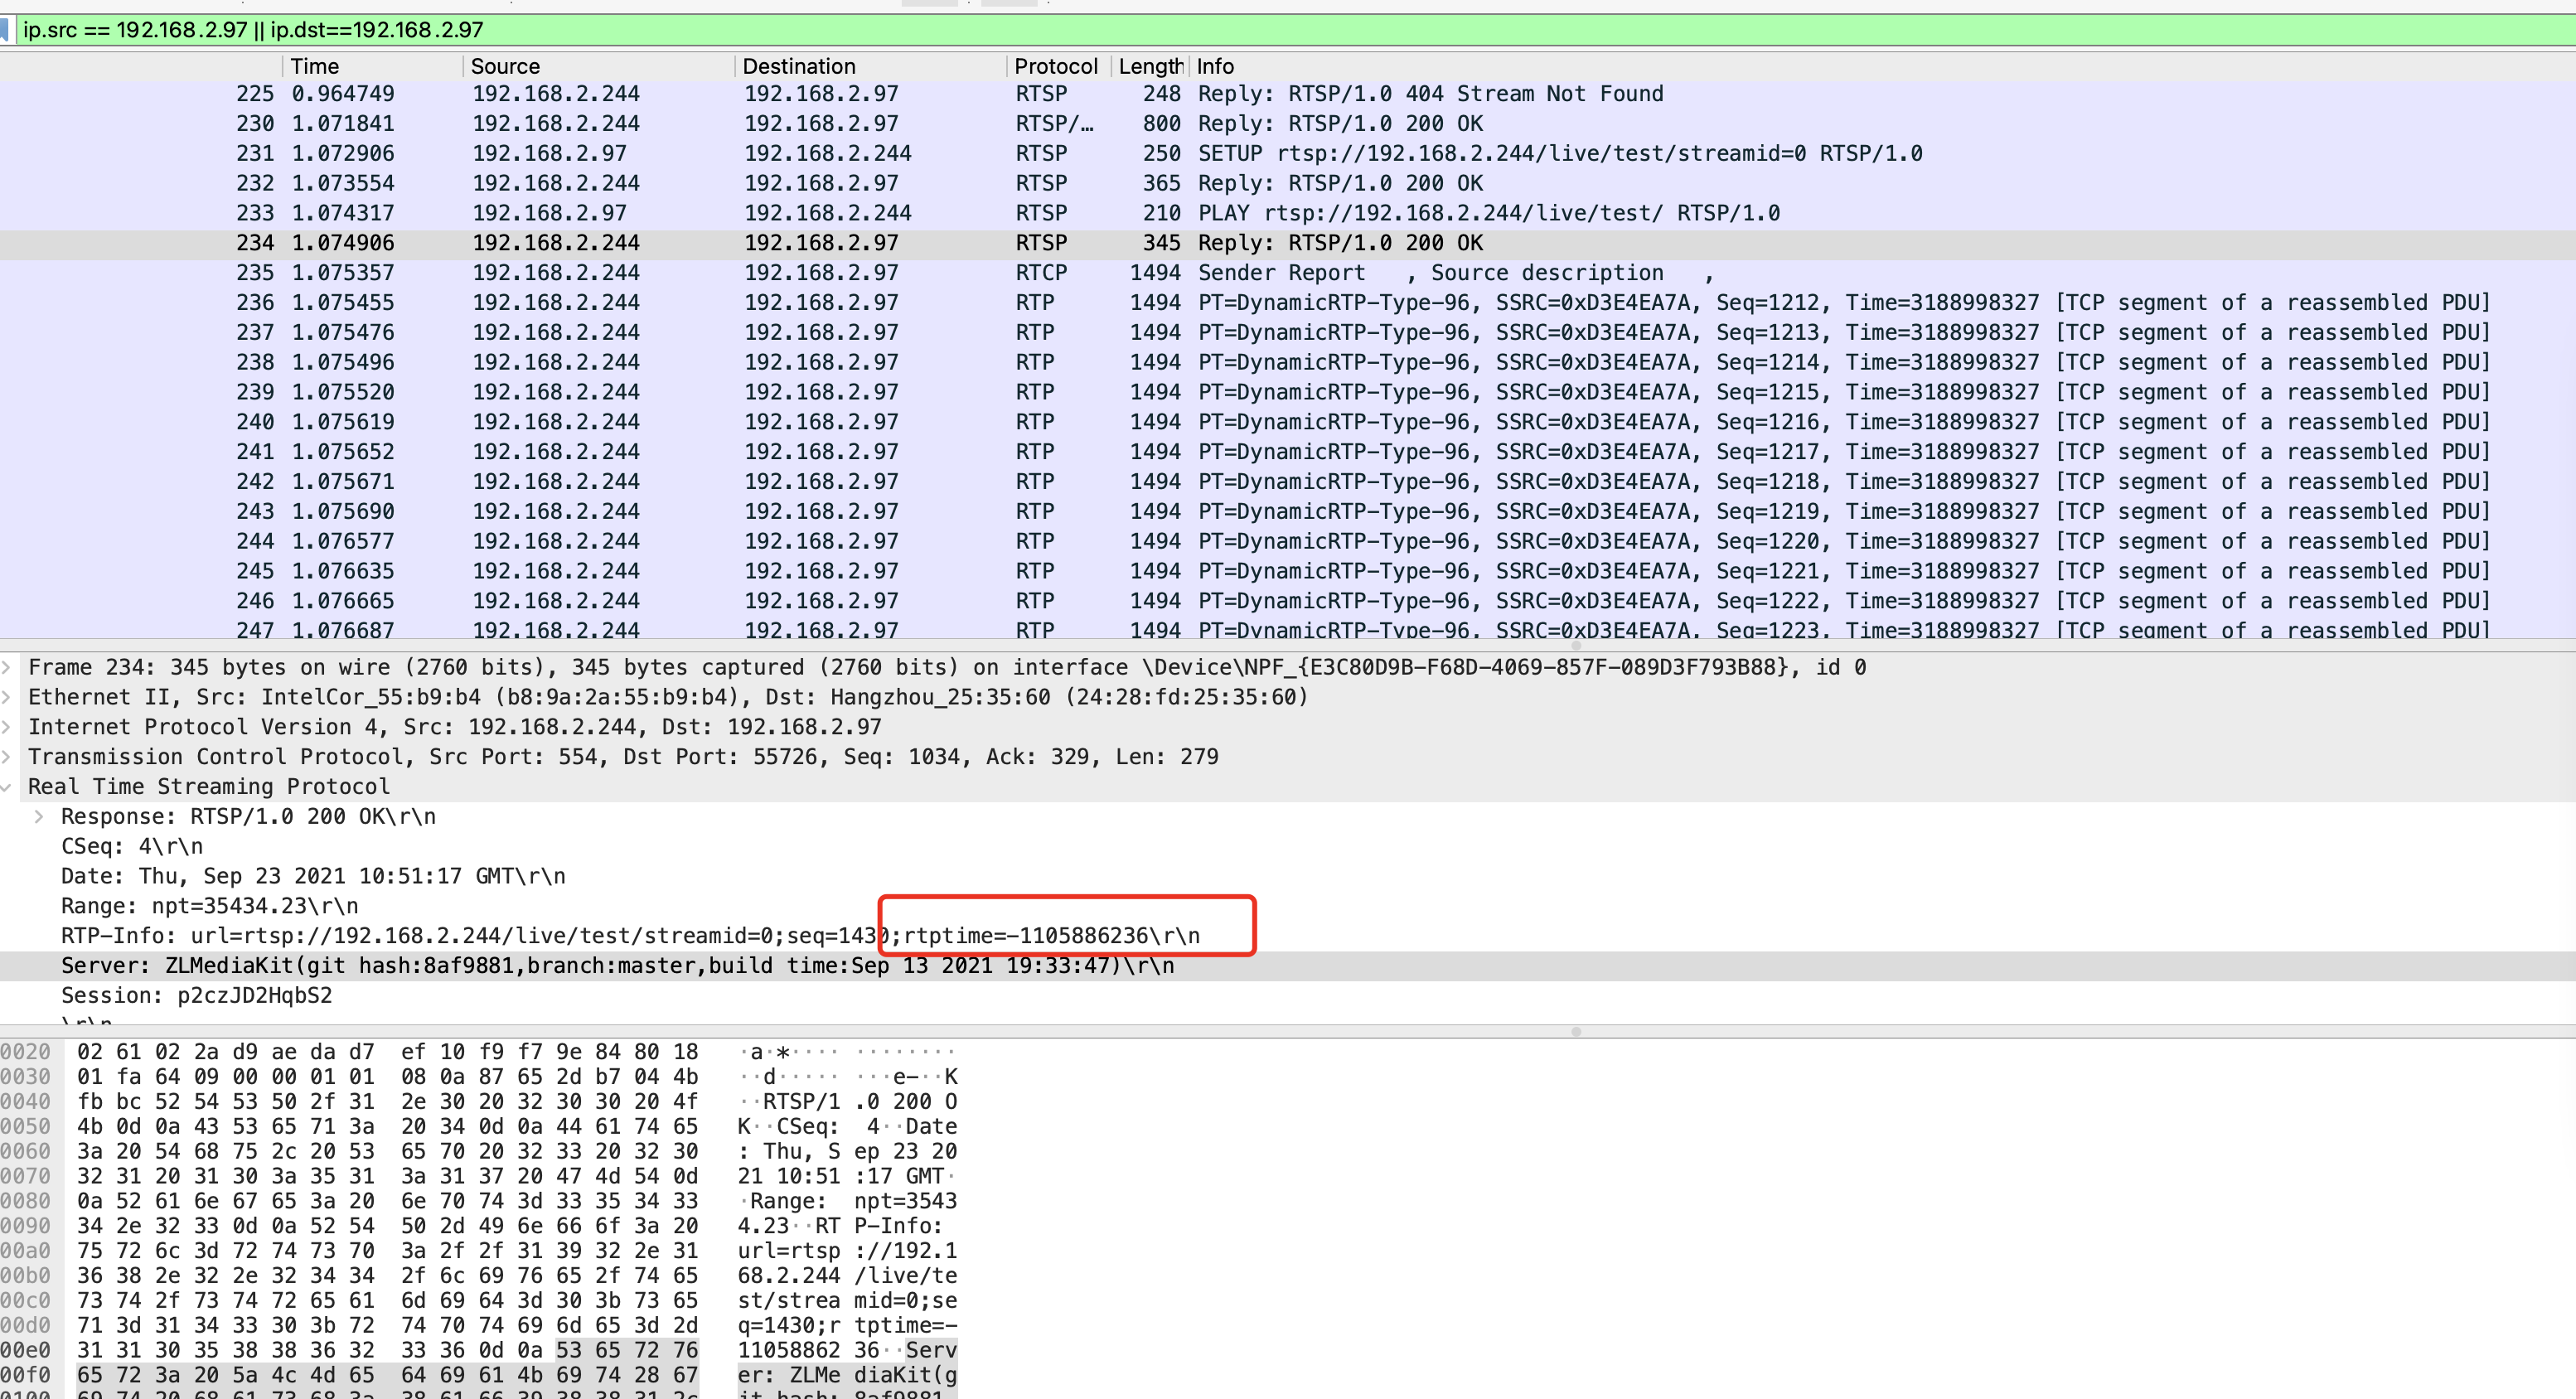The width and height of the screenshot is (2576, 1399).
Task: Sort packets by the Time column
Action: pos(315,66)
